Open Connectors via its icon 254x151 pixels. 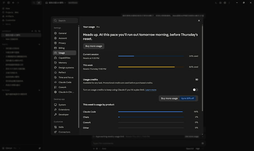(x=55, y=132)
